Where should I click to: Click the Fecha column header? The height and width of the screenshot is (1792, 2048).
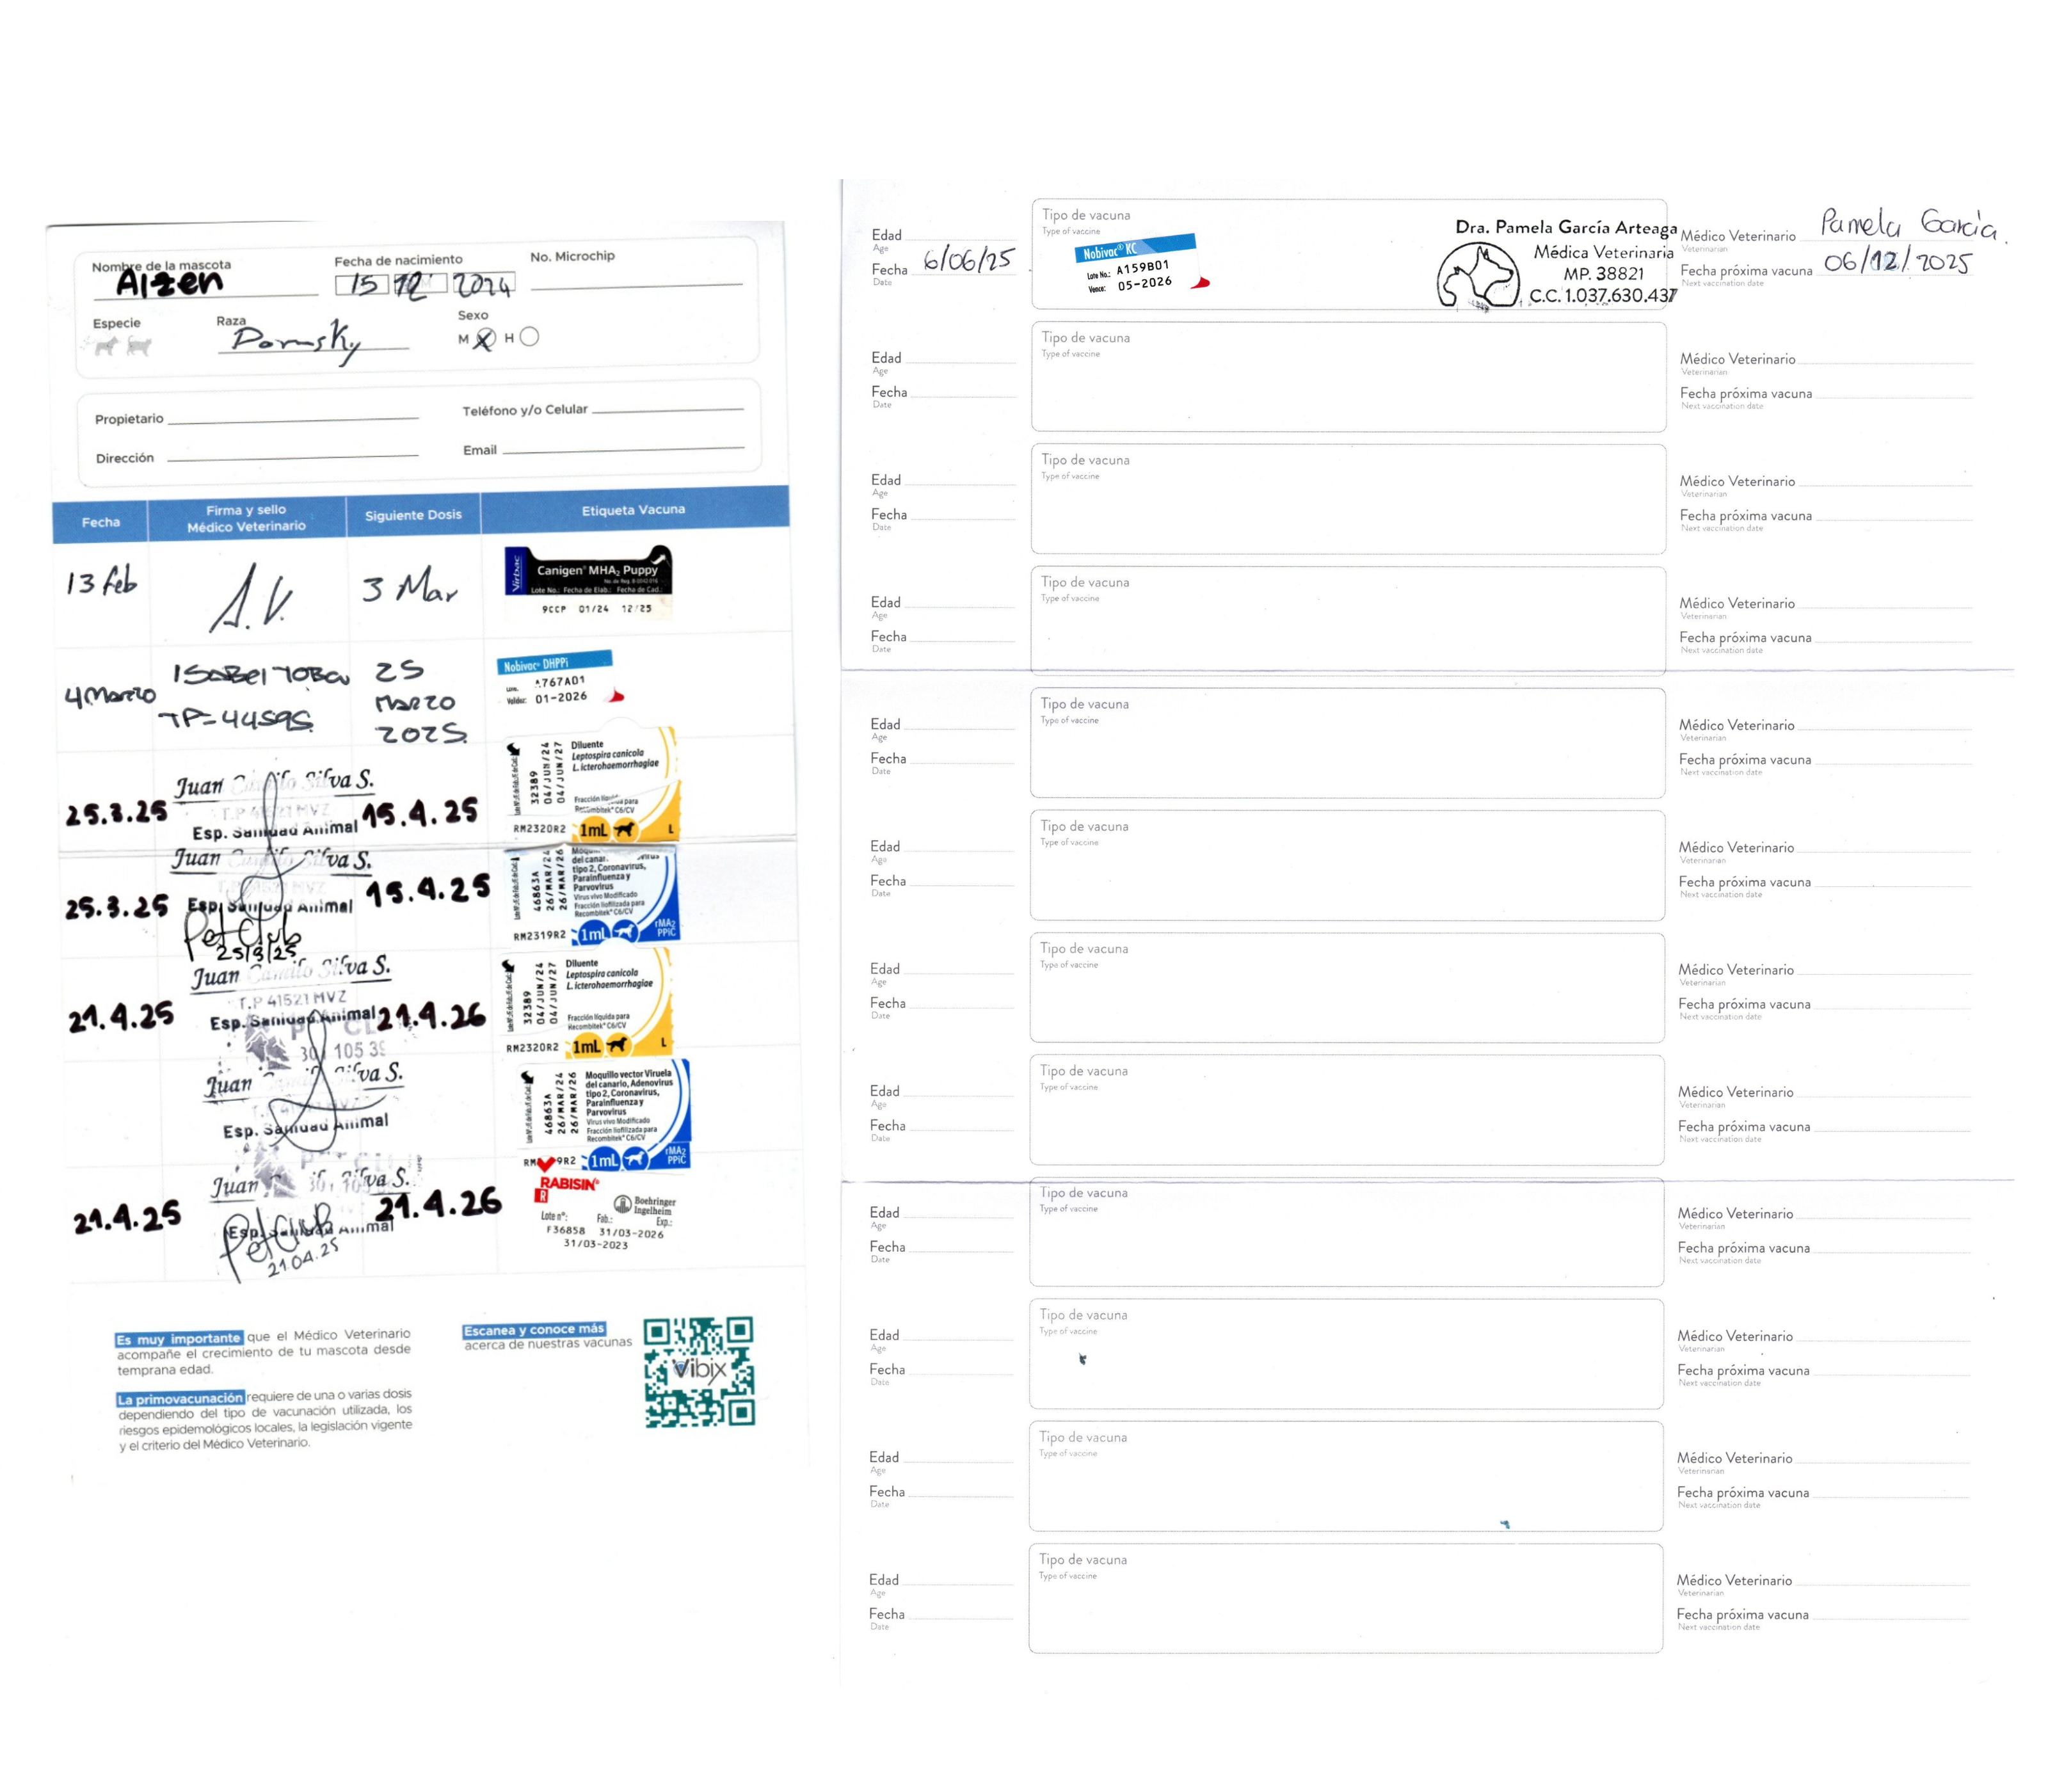(100, 522)
